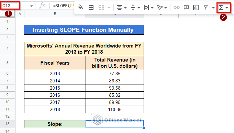This screenshot has height=133, width=234.
Task: Select row 2 header
Action: 8,30
